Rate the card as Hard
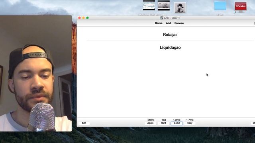Viewport: 255px width, 143px height. [163, 123]
